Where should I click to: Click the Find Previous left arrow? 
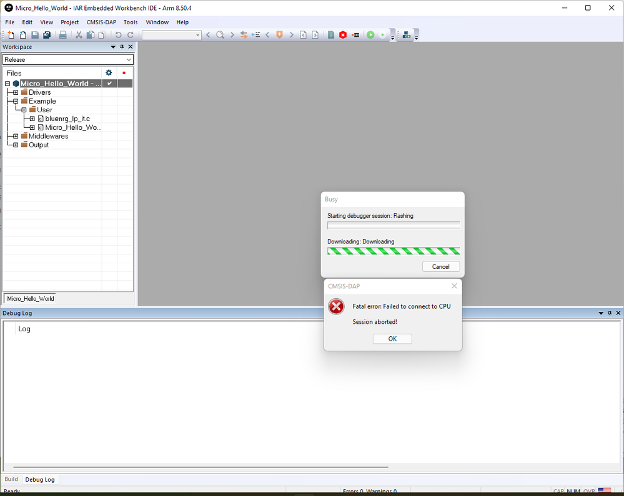point(208,35)
